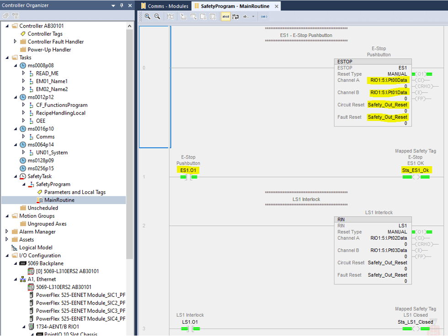Click up arrow of organizer scrollbar

(130, 26)
